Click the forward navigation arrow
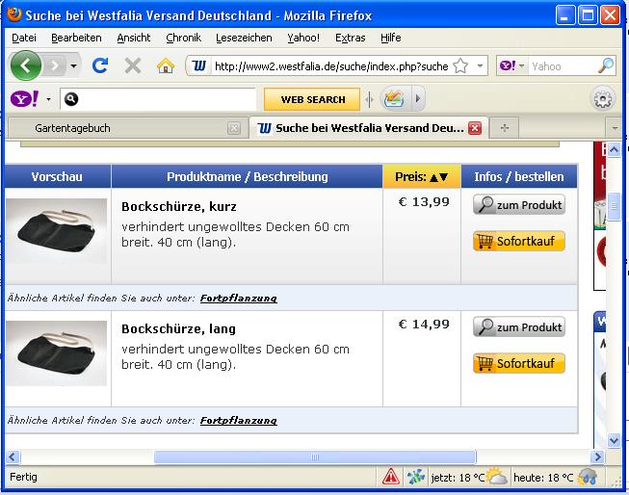629x495 pixels. point(54,65)
